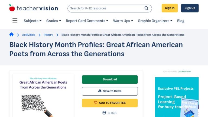The image size is (208, 117).
Task: Click the Activities breadcrumb link
Action: 28,35
